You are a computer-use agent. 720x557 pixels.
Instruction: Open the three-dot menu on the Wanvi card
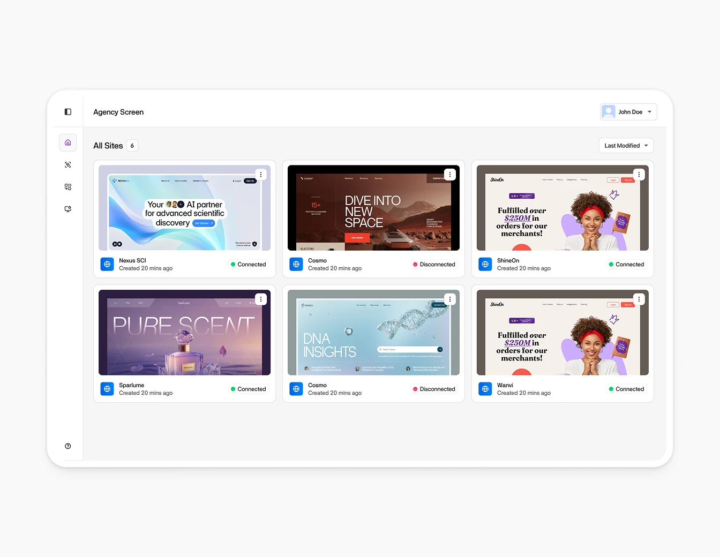point(639,299)
